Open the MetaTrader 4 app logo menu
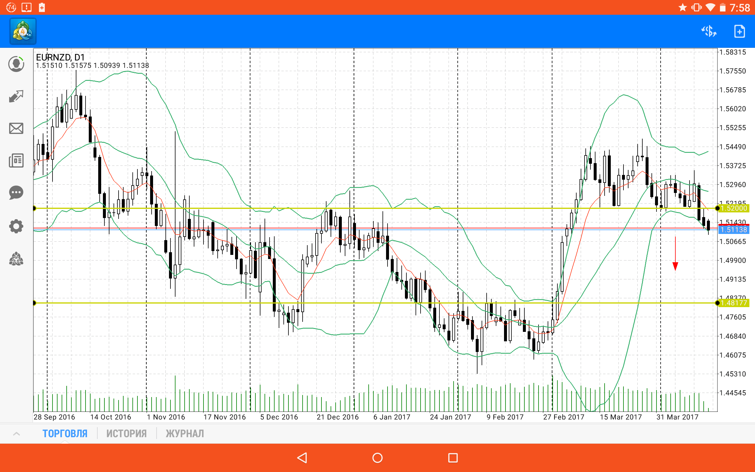Viewport: 755px width, 472px height. pyautogui.click(x=23, y=31)
